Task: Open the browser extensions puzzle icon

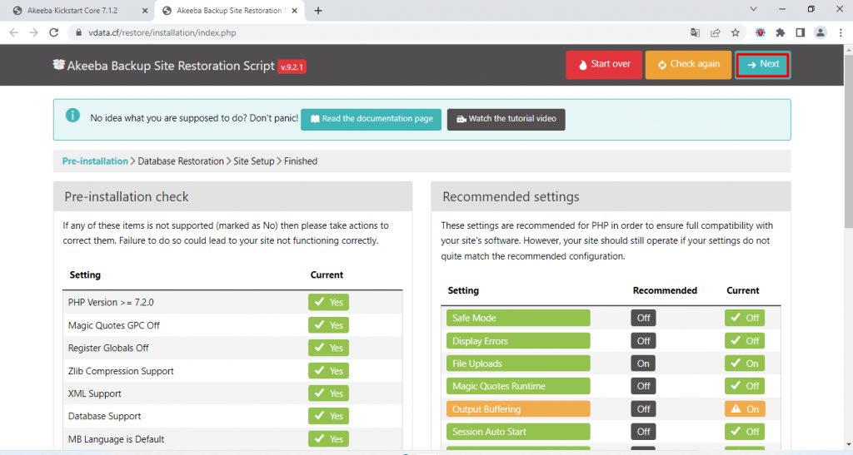Action: click(781, 33)
